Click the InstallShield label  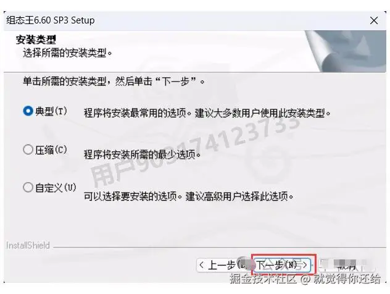pyautogui.click(x=28, y=245)
